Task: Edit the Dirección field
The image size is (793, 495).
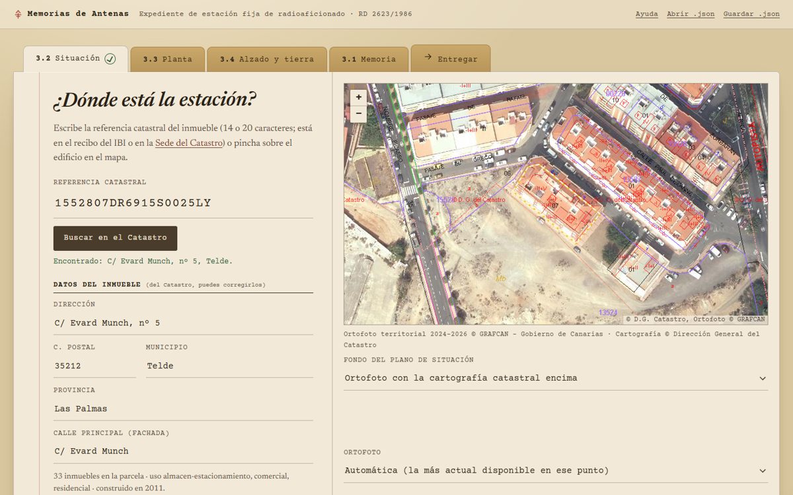Action: point(183,323)
